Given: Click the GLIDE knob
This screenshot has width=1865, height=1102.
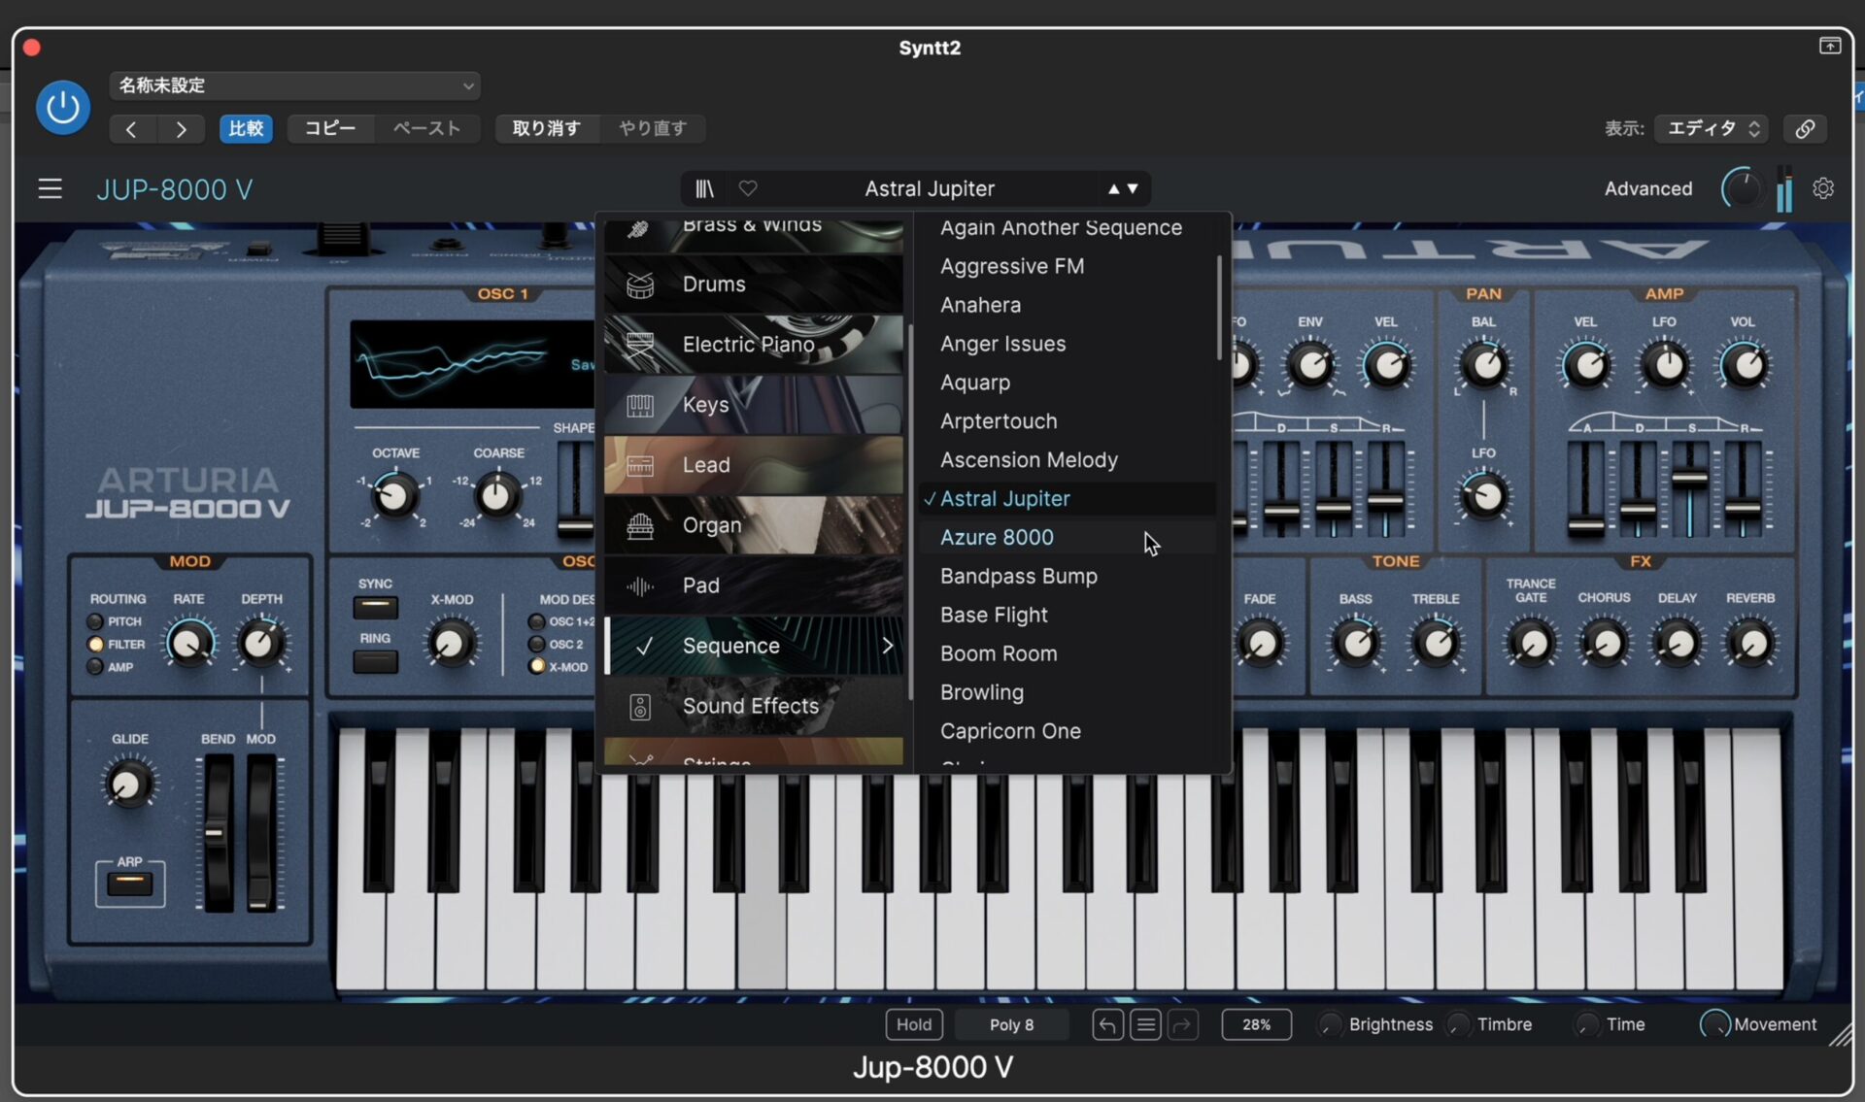Looking at the screenshot, I should (x=128, y=784).
